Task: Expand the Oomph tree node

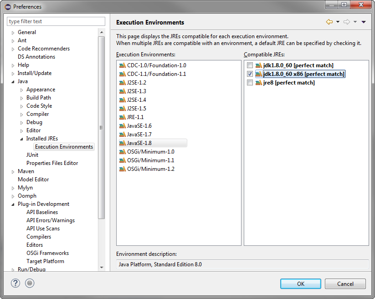Action: pos(13,196)
